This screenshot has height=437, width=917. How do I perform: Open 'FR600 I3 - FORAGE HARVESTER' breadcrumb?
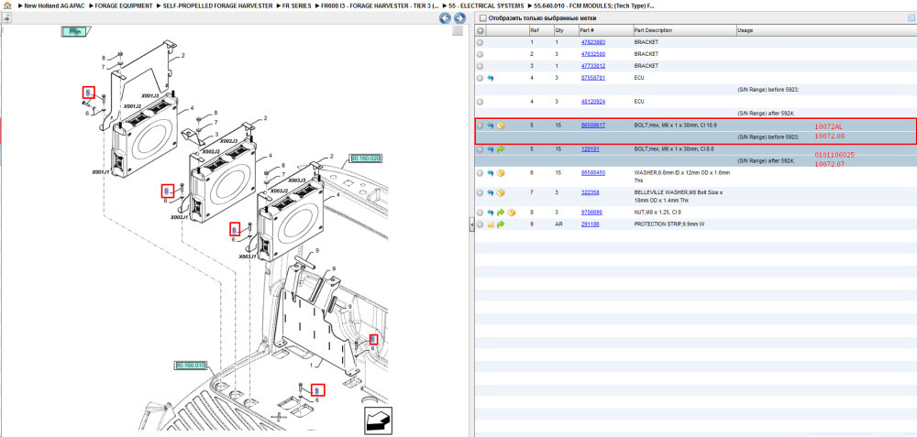point(380,5)
